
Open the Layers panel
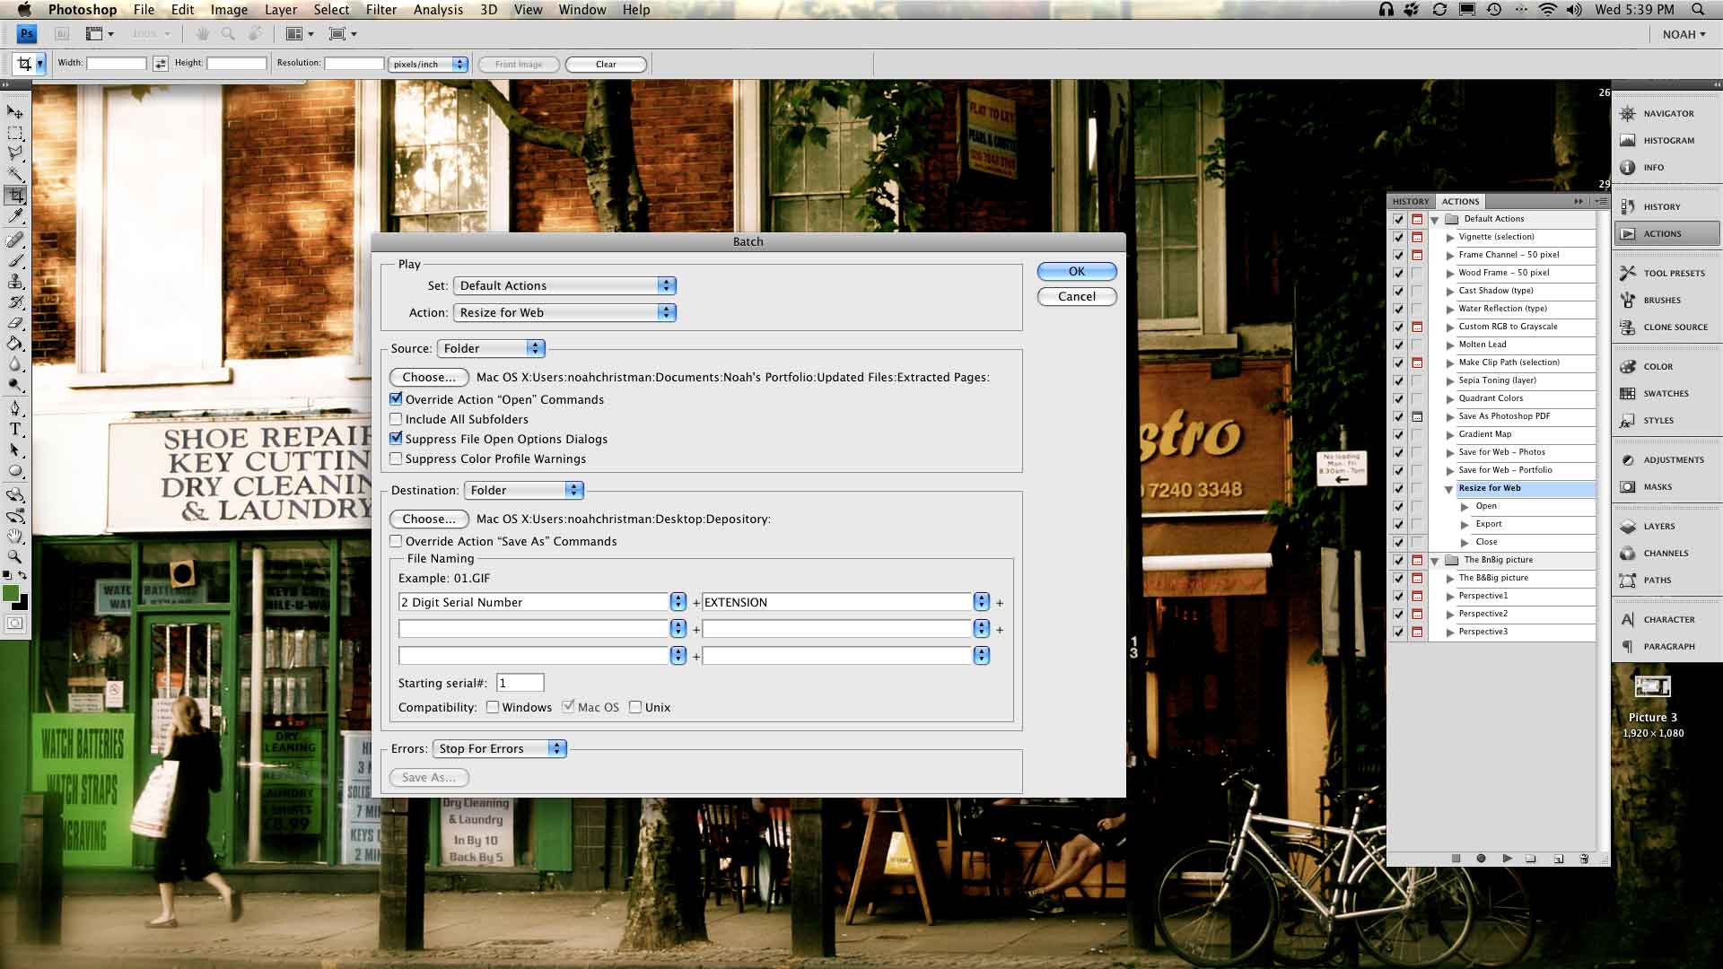1666,527
